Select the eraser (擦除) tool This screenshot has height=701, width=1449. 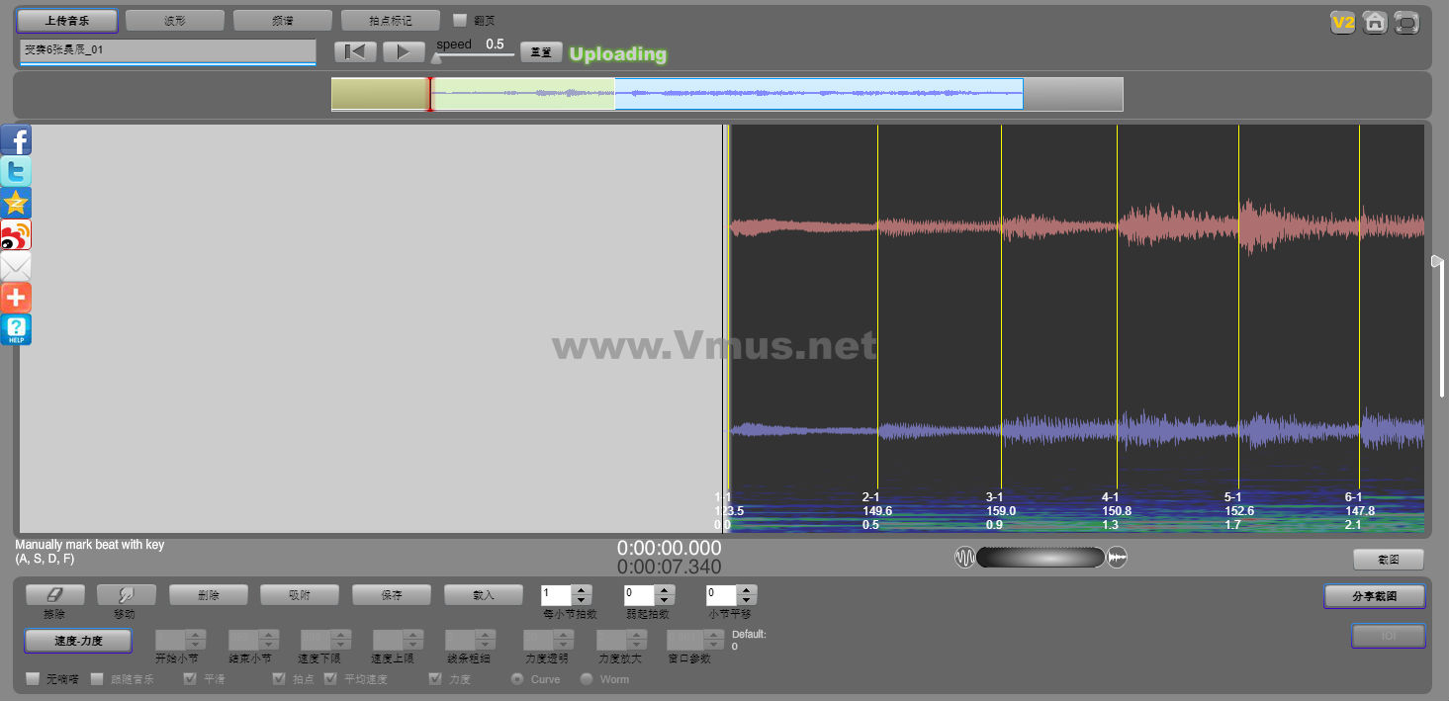(54, 594)
